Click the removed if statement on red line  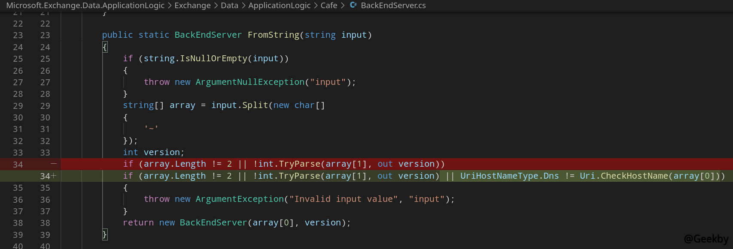[283, 164]
